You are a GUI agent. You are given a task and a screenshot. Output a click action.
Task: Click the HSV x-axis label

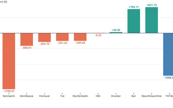[98, 96]
